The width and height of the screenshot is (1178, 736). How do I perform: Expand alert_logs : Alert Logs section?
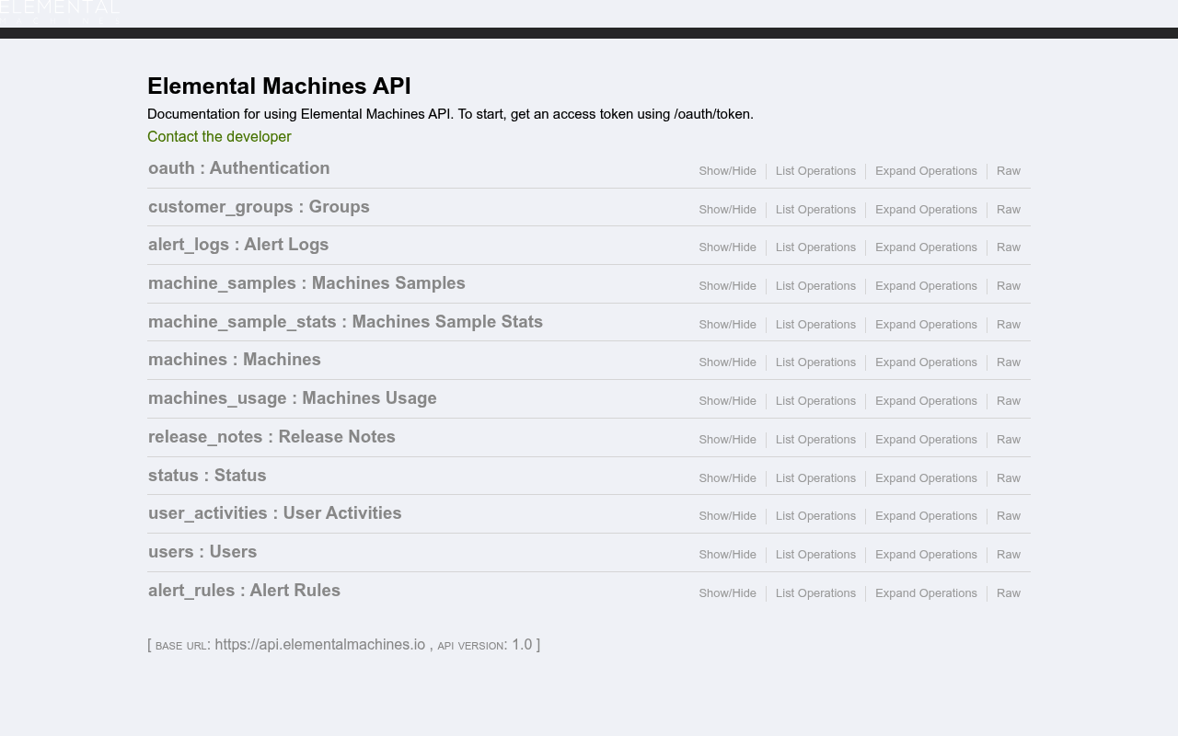(238, 245)
